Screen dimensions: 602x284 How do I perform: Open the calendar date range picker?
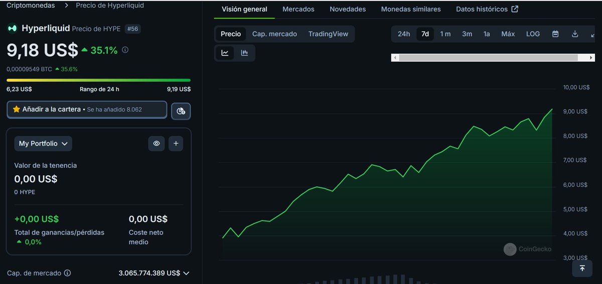tap(555, 34)
